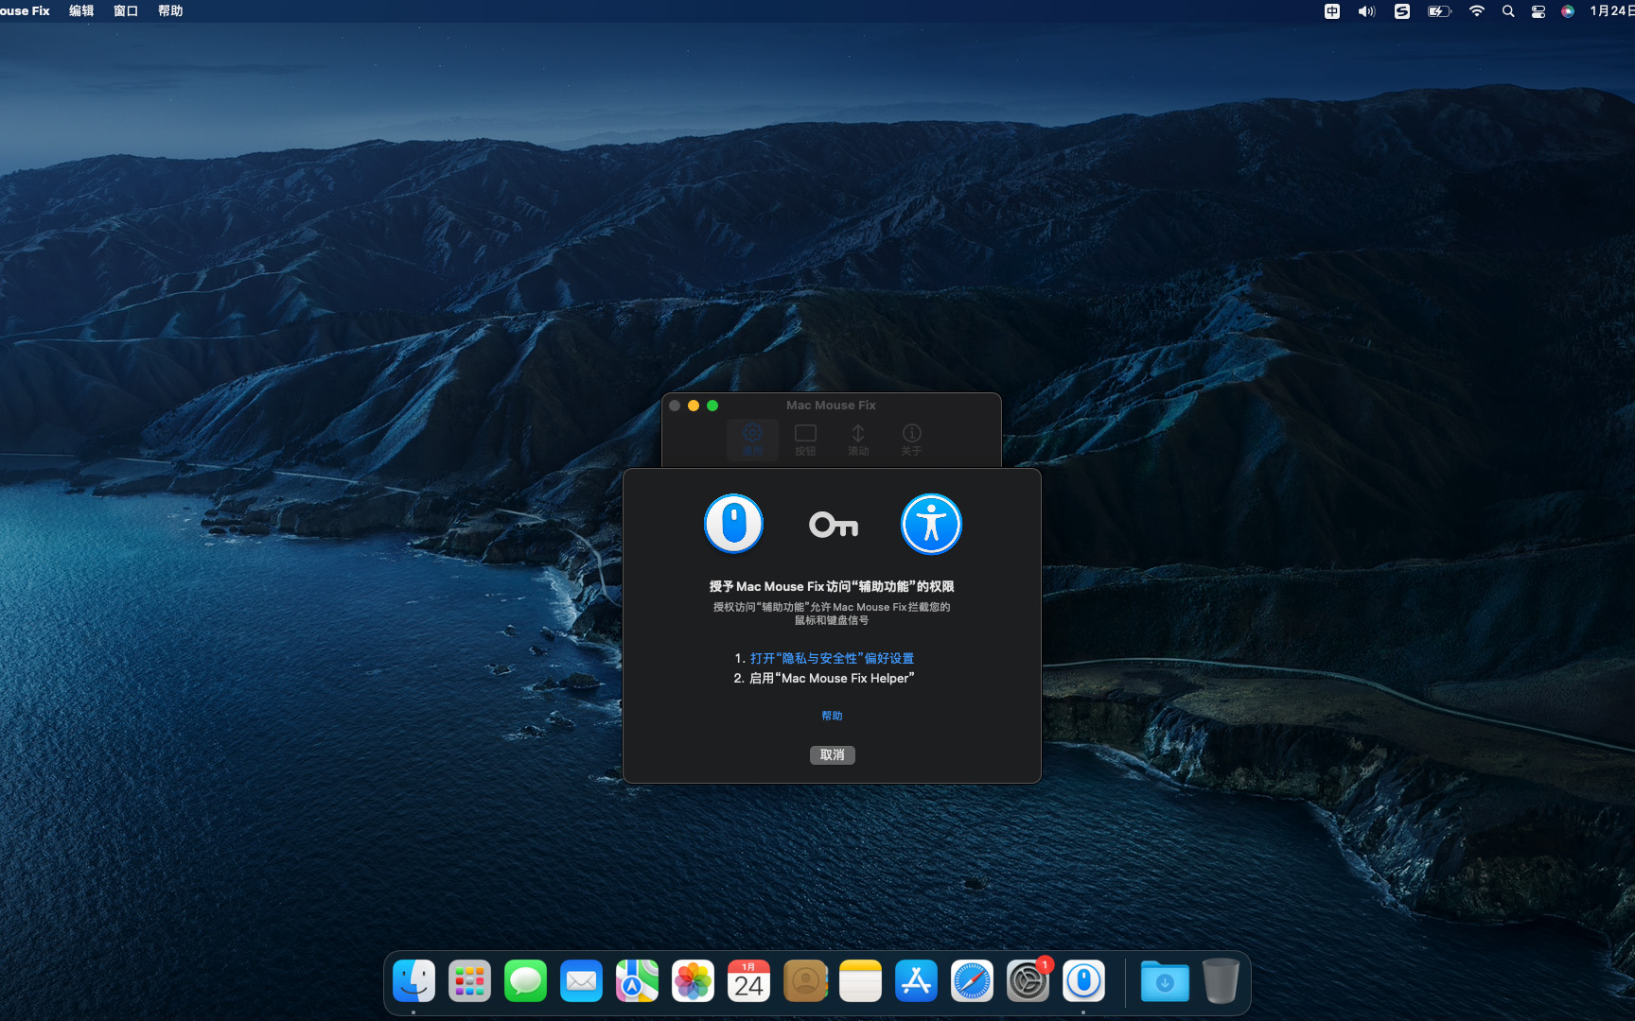Open the 窗口 menu in the menu bar
Image resolution: width=1635 pixels, height=1021 pixels.
(x=126, y=10)
